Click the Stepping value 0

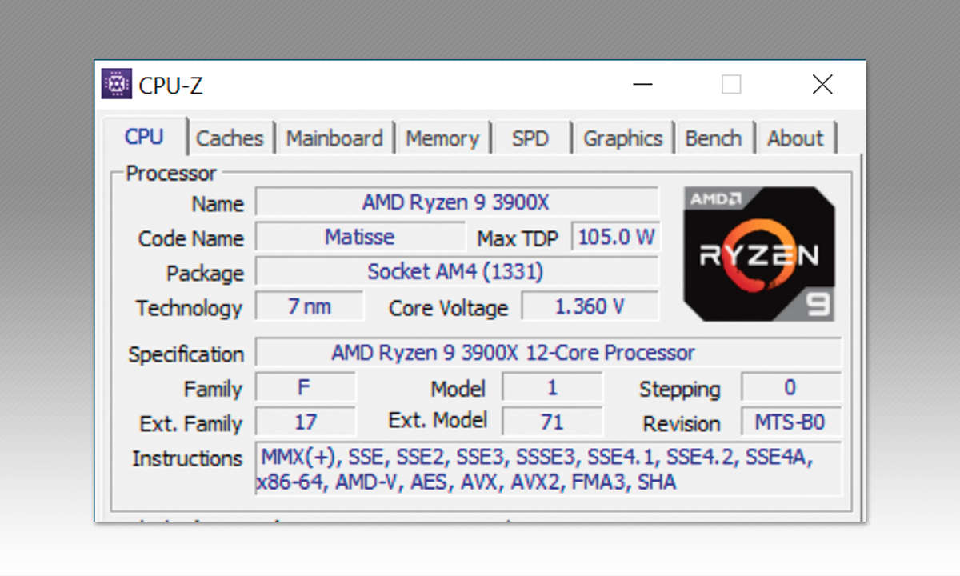pos(791,388)
